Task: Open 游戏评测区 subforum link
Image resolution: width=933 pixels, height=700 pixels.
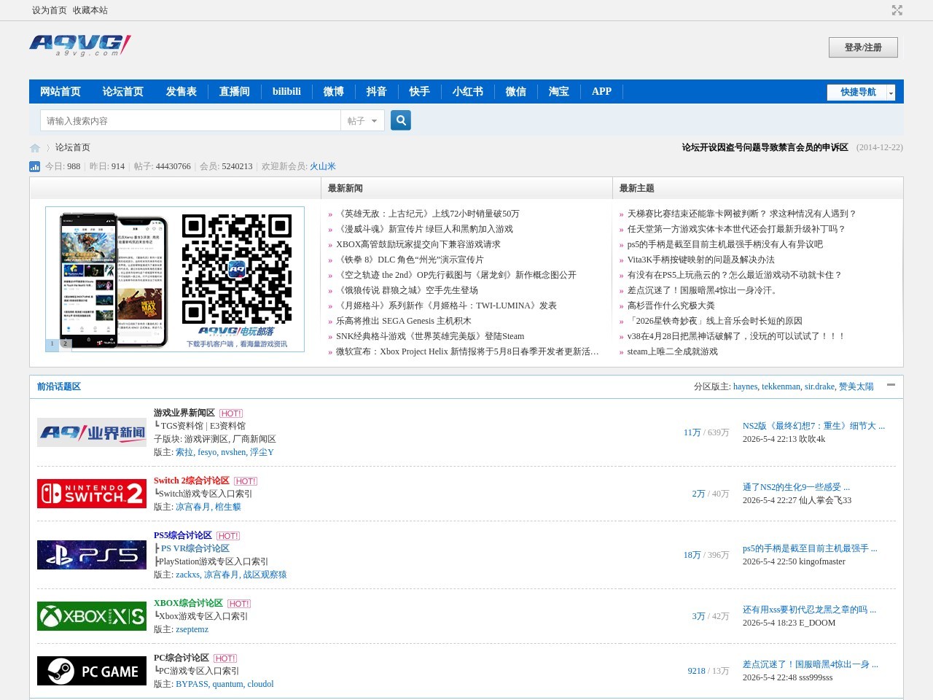Action: pyautogui.click(x=207, y=439)
